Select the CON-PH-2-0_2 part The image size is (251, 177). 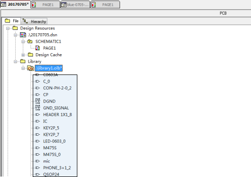57,88
